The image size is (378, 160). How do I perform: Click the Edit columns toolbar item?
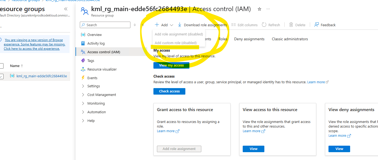click(x=244, y=25)
